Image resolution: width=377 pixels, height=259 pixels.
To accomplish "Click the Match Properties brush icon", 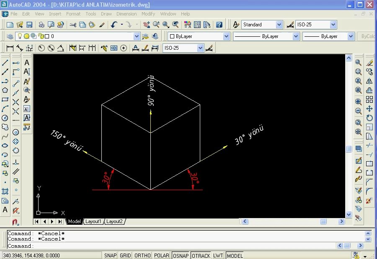I will point(102,25).
